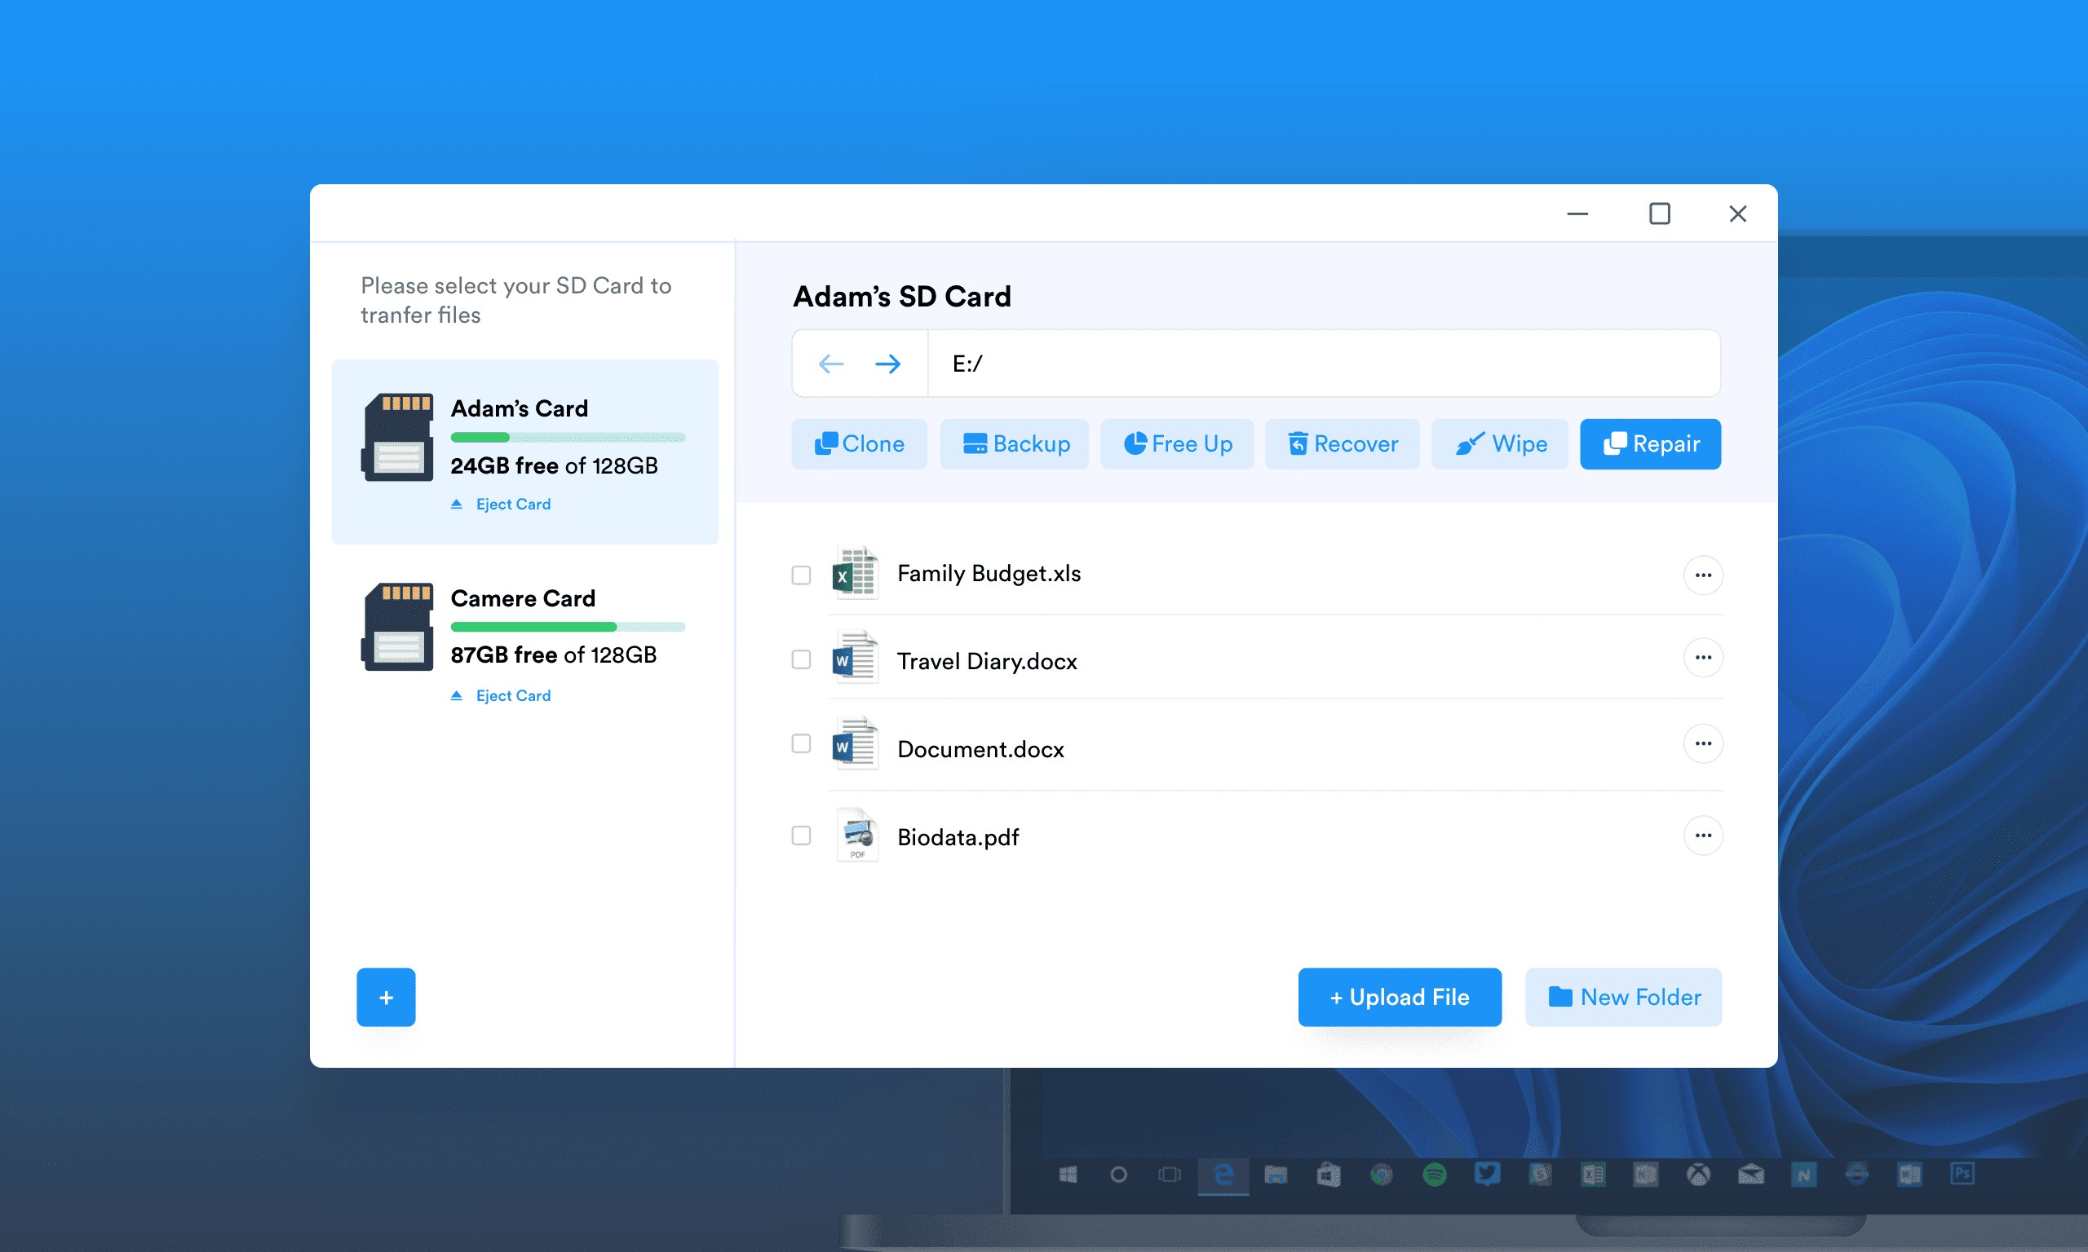
Task: Launch the Recover tool
Action: pos(1342,443)
